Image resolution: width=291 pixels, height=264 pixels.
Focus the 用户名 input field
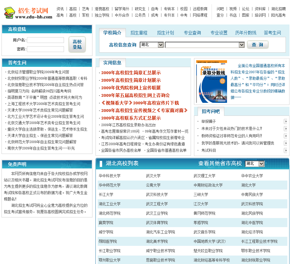pos(45,40)
